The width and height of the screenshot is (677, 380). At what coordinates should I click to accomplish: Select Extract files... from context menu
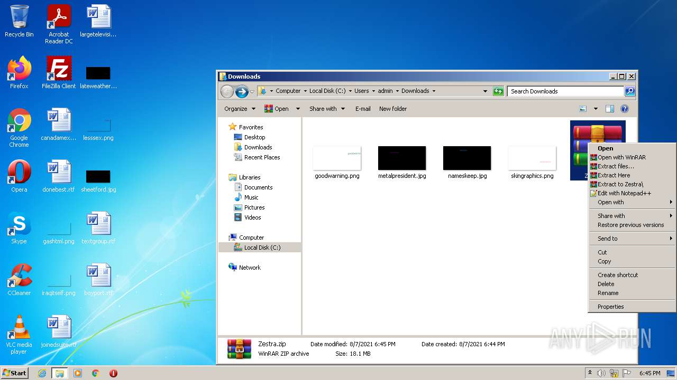tap(632, 166)
